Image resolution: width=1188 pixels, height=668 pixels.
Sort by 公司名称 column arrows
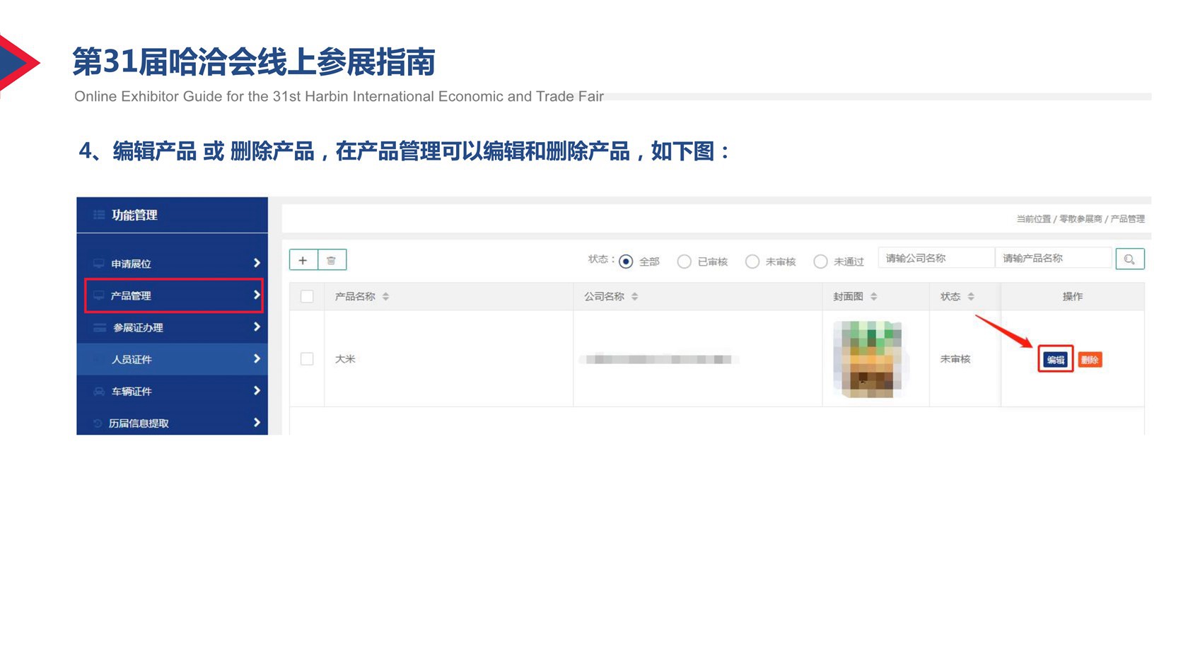point(634,297)
